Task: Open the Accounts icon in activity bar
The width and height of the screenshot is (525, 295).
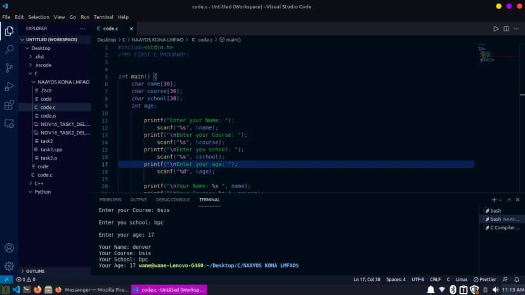Action: pyautogui.click(x=10, y=248)
